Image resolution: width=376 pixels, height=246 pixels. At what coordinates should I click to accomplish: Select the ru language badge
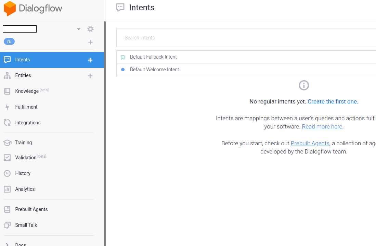coord(9,41)
